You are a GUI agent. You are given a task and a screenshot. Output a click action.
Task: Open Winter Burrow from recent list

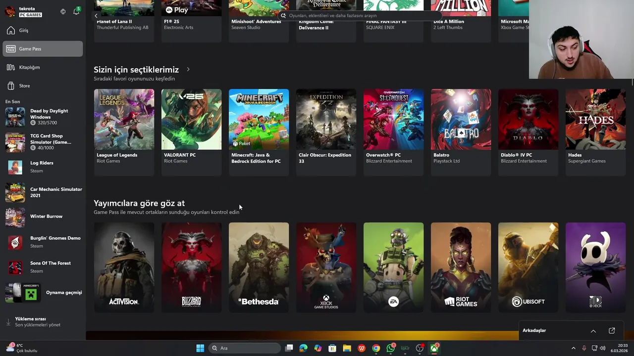click(43, 217)
